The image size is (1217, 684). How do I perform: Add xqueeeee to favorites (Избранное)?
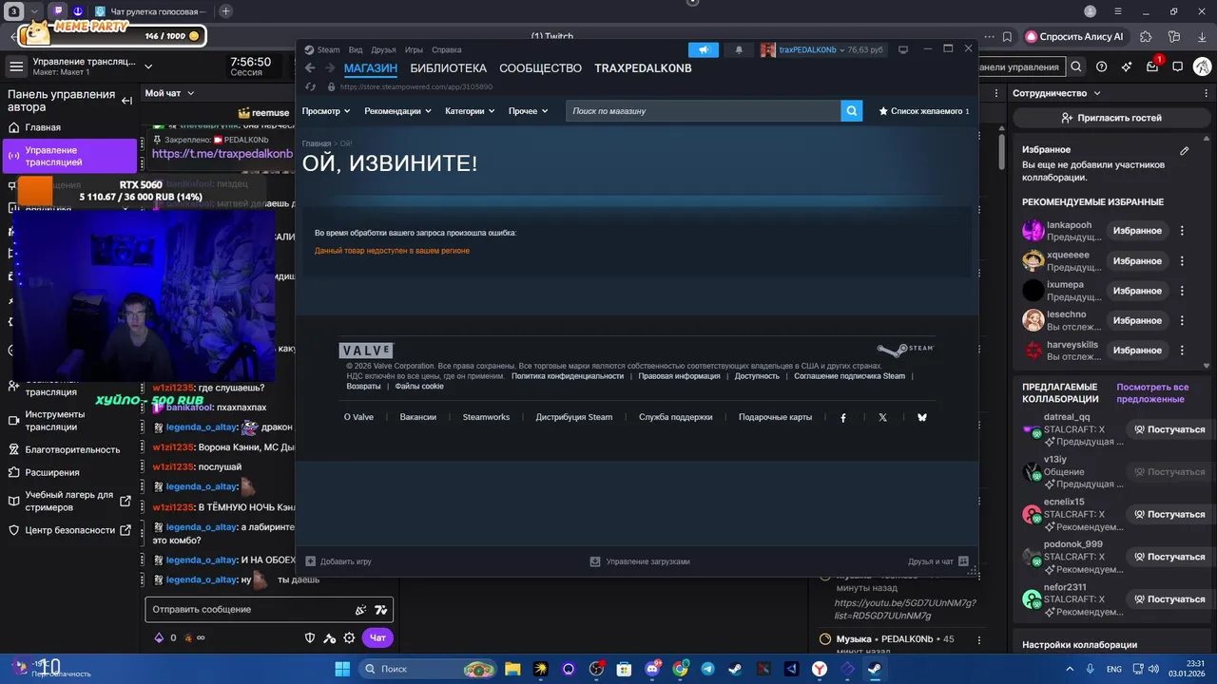[1137, 261]
